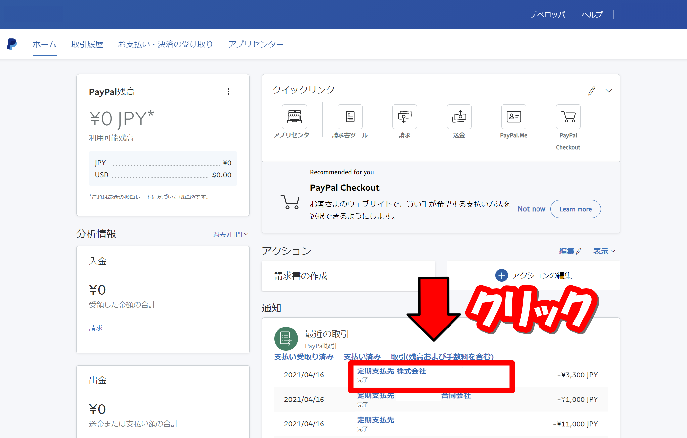Viewport: 687px width, 438px height.
Task: Open the アプリセンター navigation tab
Action: [x=256, y=44]
